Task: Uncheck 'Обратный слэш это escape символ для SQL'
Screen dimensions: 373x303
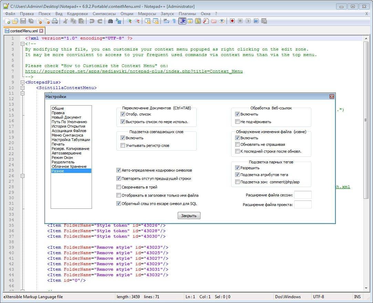Action: 118,204
